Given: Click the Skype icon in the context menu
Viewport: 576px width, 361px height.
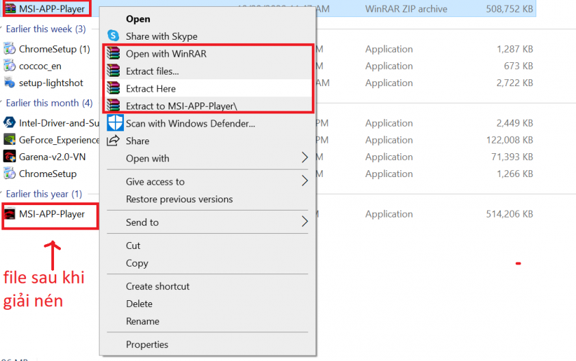Looking at the screenshot, I should [114, 36].
